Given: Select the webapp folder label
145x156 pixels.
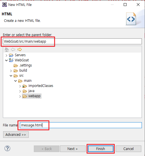Looking at the screenshot, I should 34,96.
